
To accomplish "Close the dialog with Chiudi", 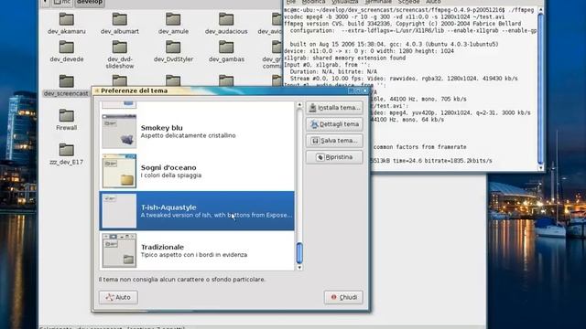I will point(343,297).
